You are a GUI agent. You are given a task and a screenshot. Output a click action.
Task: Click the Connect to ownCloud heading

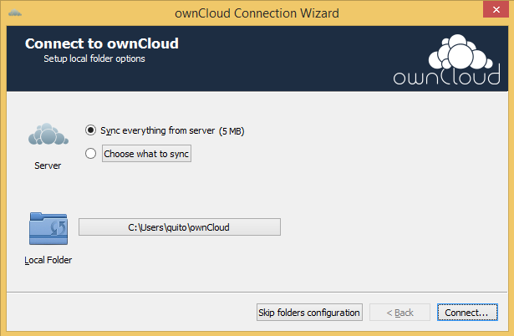tap(102, 43)
